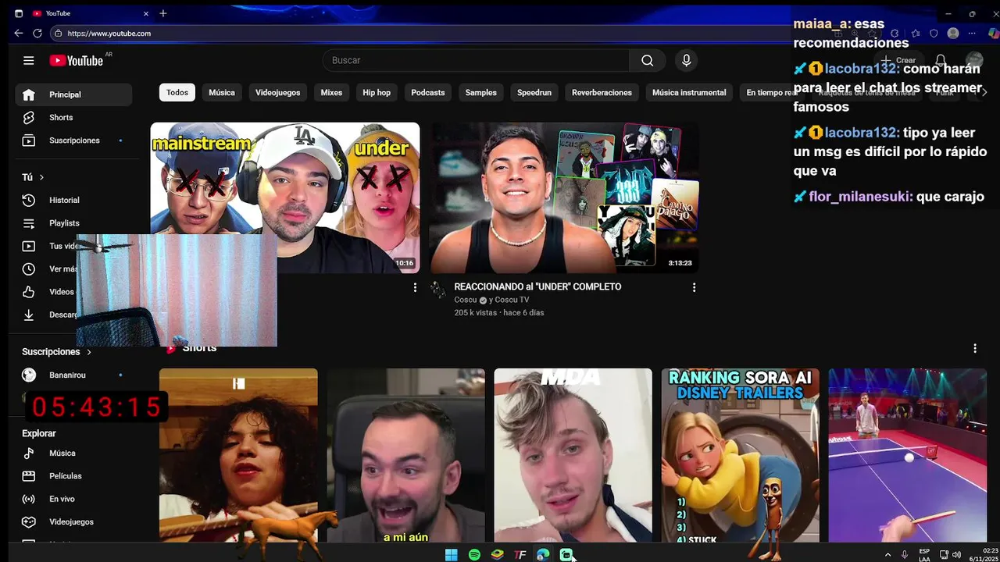Open the mainstream vs under video thumbnail
The height and width of the screenshot is (562, 1000).
coord(285,197)
